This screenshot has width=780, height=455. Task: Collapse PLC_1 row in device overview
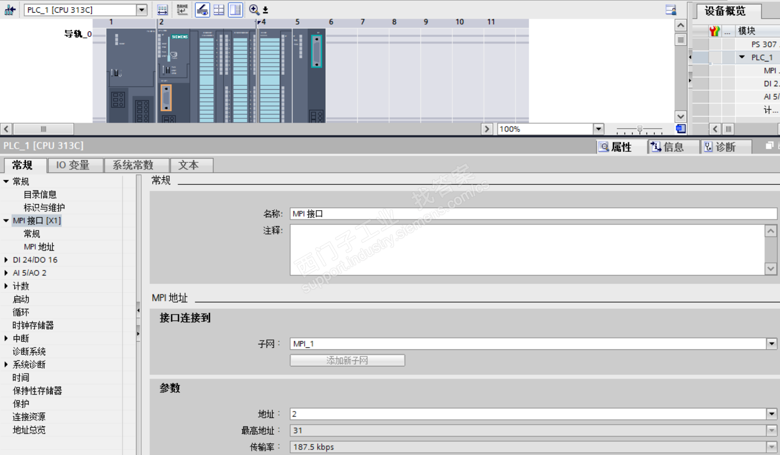click(742, 57)
